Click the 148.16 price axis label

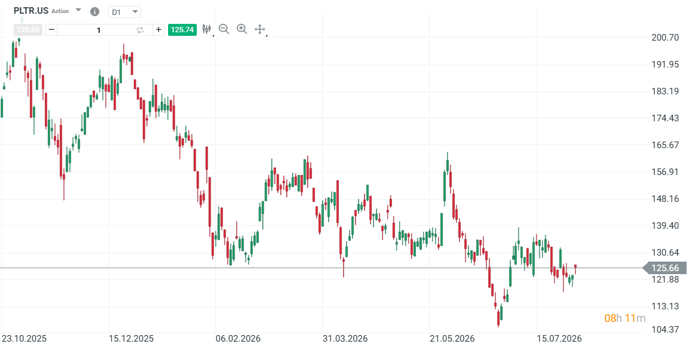tap(665, 199)
